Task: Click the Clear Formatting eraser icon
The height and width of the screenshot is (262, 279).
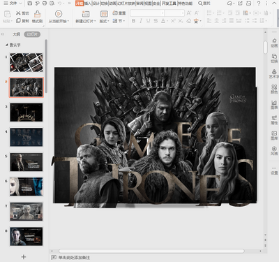Action: pyautogui.click(x=189, y=21)
